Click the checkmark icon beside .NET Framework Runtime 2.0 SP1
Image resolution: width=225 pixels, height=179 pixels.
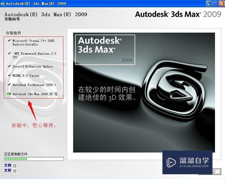(9, 54)
